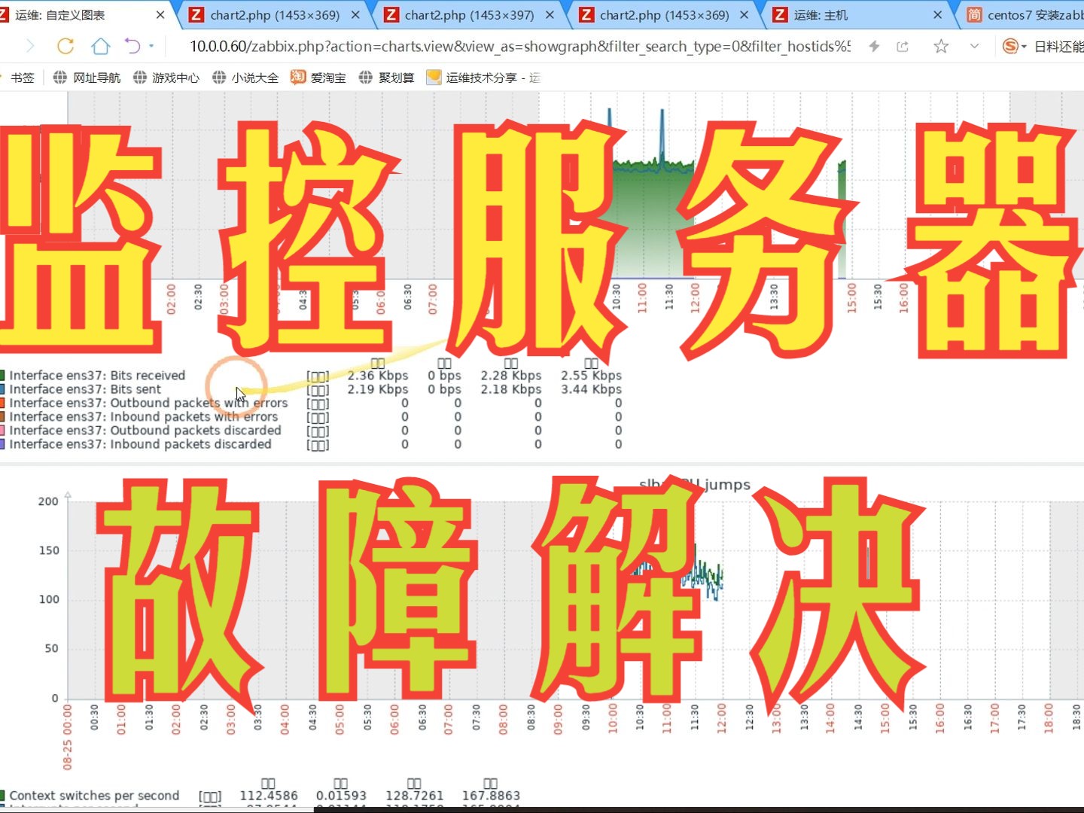Click the browser home icon

[x=101, y=46]
